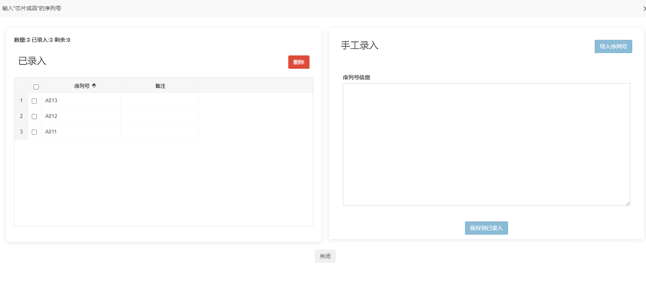Click the 导入序列号 button
Screen dimensions: 646x287
[x=613, y=46]
